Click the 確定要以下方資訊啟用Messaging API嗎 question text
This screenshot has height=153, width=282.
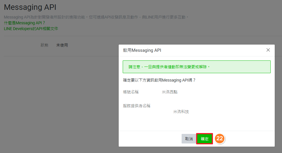tap(159, 80)
